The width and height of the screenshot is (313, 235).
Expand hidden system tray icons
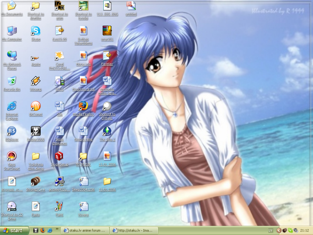[x=279, y=231]
